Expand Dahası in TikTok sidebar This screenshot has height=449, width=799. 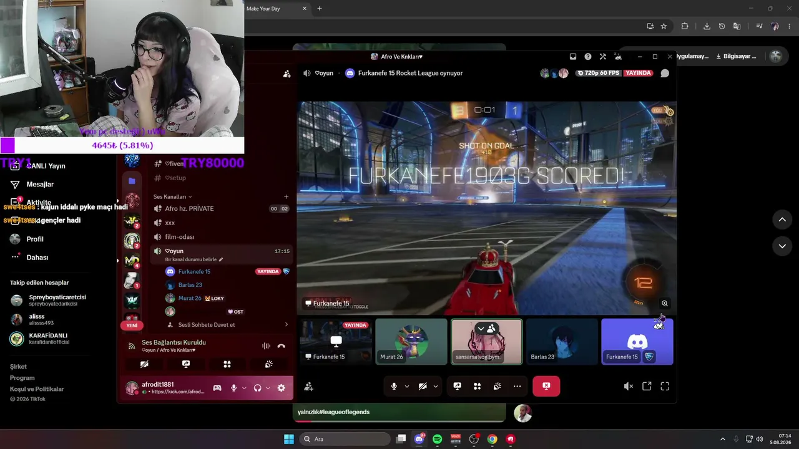[37, 258]
